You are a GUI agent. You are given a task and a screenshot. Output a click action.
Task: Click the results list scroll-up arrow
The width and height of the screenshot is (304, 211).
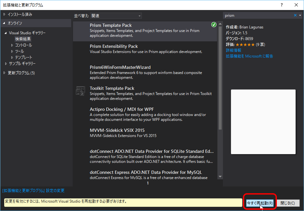point(220,24)
